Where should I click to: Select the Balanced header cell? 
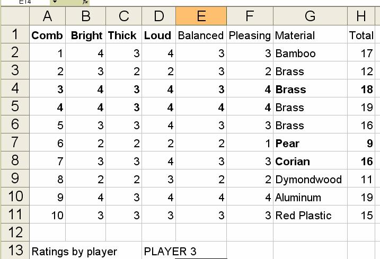(x=201, y=35)
